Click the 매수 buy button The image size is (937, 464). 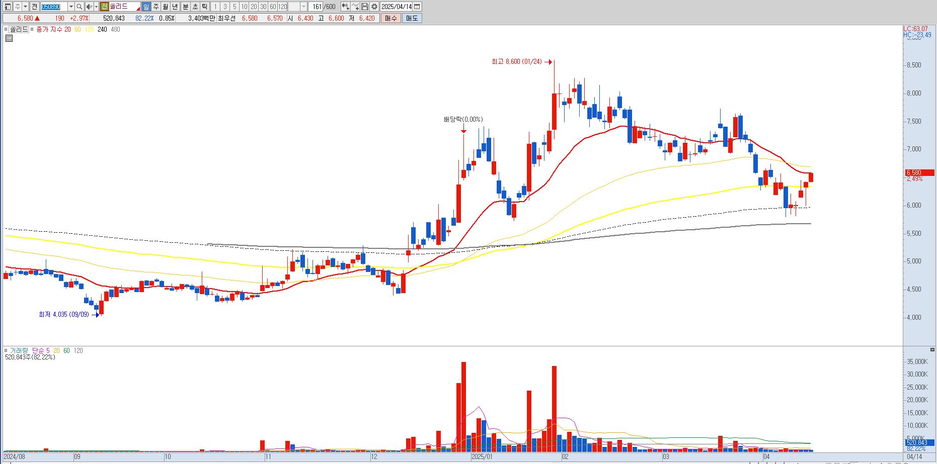pyautogui.click(x=391, y=18)
